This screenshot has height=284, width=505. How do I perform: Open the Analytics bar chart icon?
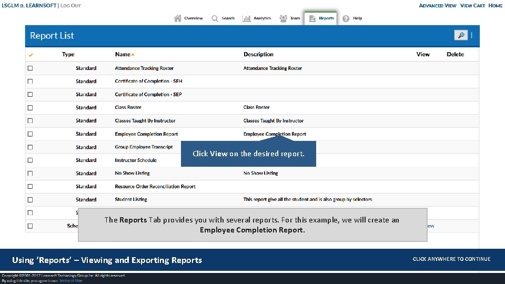pos(247,18)
